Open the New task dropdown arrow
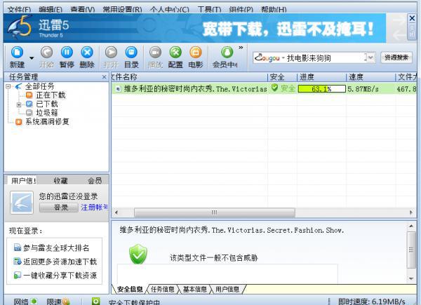Viewport: 421px width, 305px height. click(x=32, y=58)
